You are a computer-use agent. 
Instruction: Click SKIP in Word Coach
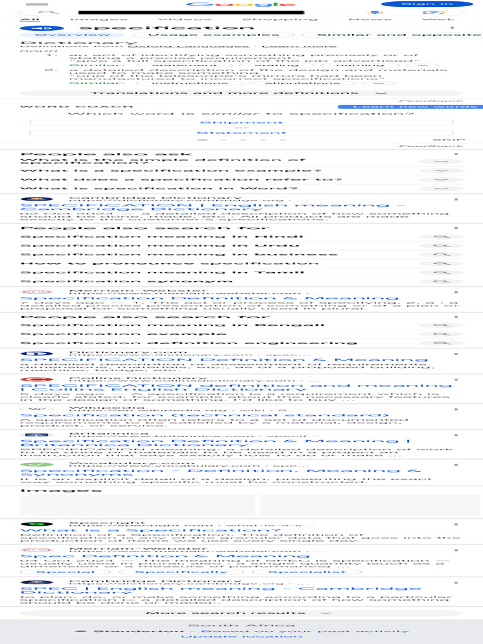448,140
